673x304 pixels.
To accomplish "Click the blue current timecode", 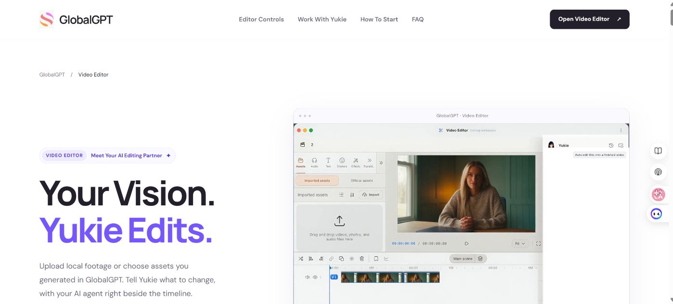I will click(x=403, y=244).
